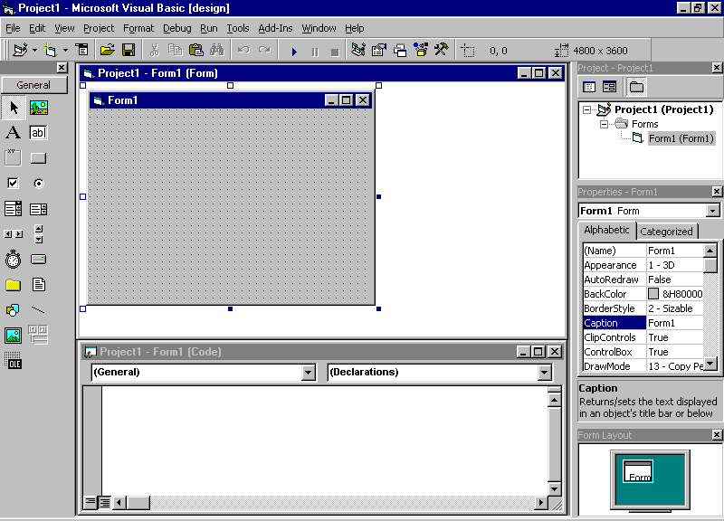Open dropdown arrow beside Add Project icon
Viewport: 724px width, 521px height.
34,50
